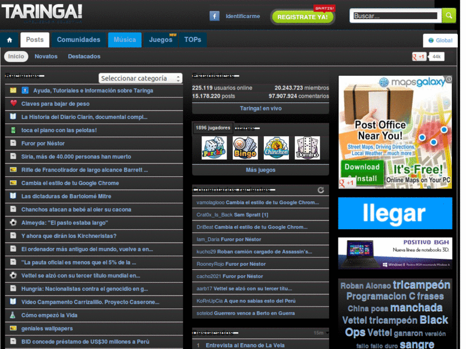Click the green search magnifier button
The image size is (466, 349).
449,16
